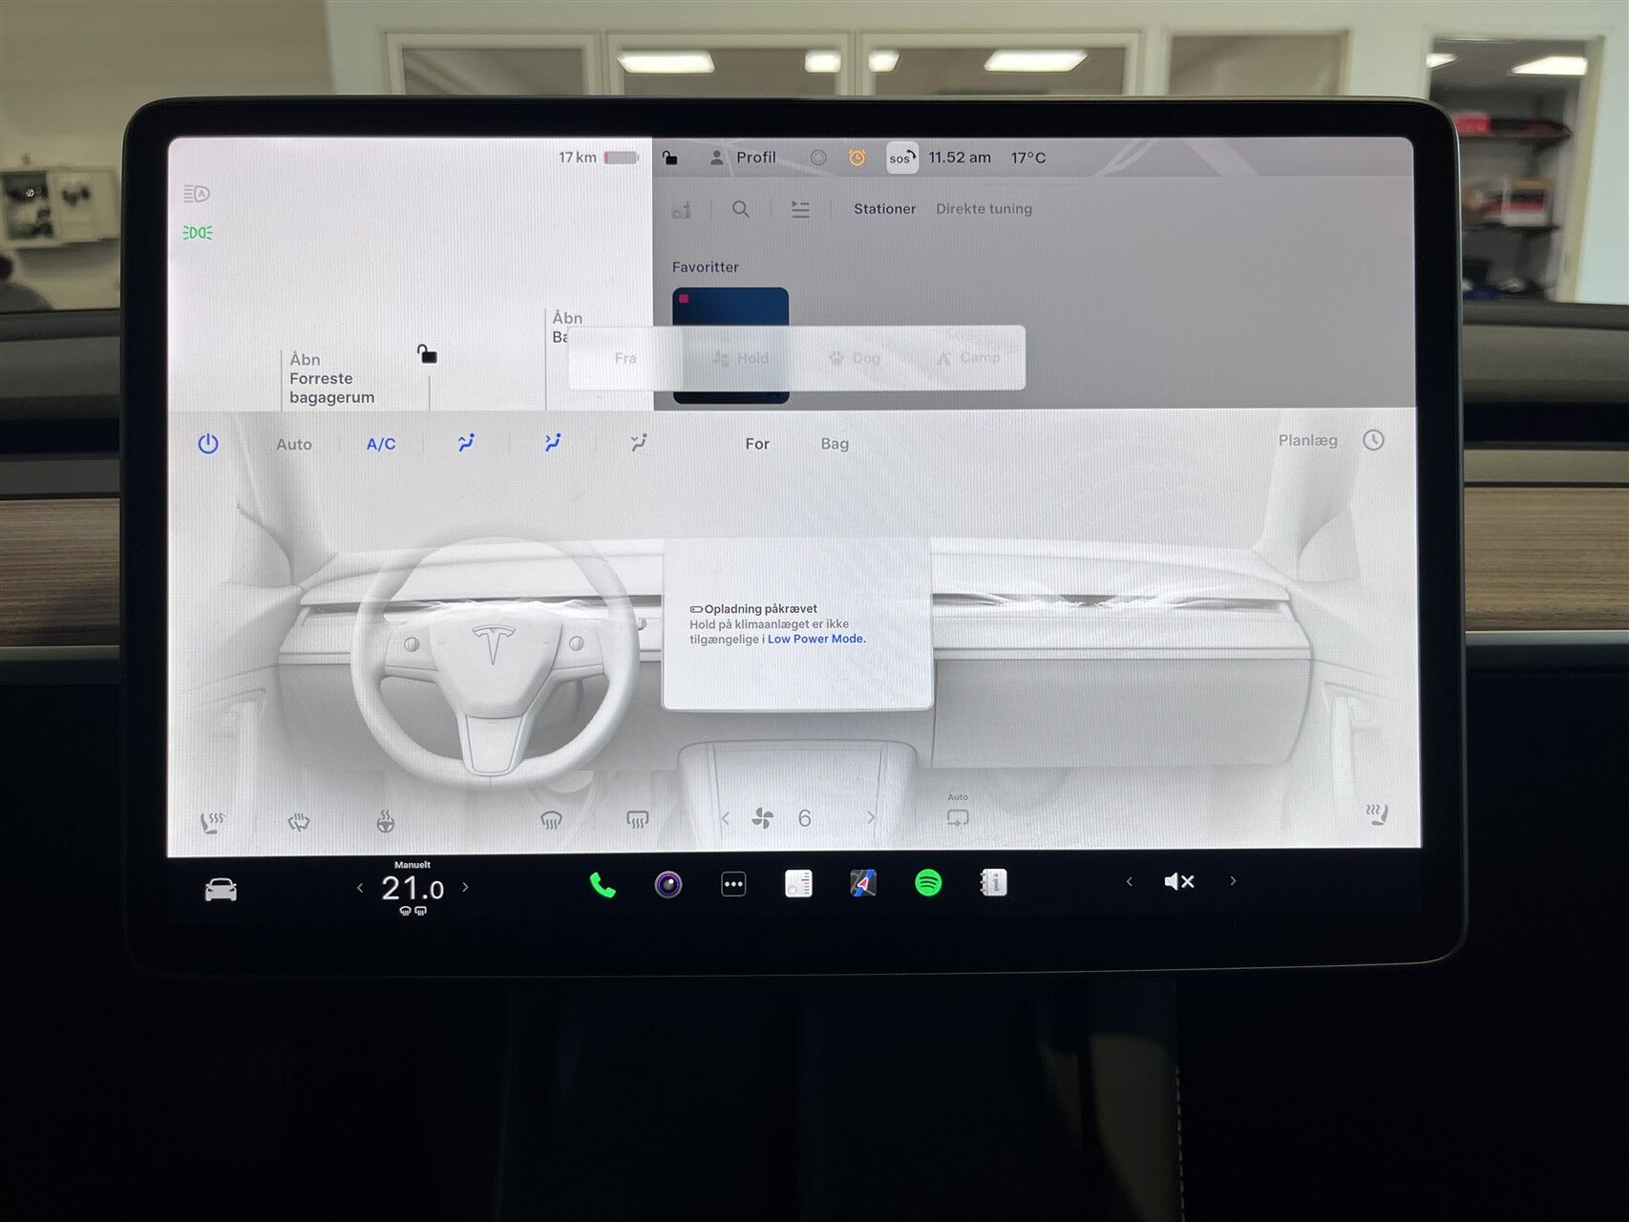Unmute the speaker volume icon
This screenshot has width=1629, height=1222.
click(1179, 881)
